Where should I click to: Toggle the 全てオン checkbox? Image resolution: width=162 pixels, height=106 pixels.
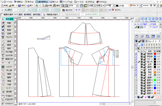pyautogui.click(x=113, y=10)
